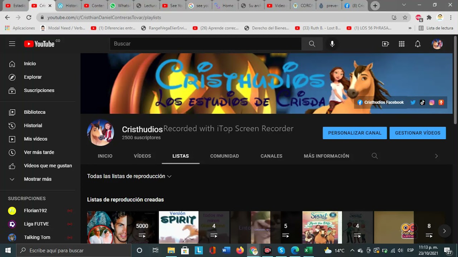Open Windows Start menu

pyautogui.click(x=8, y=251)
